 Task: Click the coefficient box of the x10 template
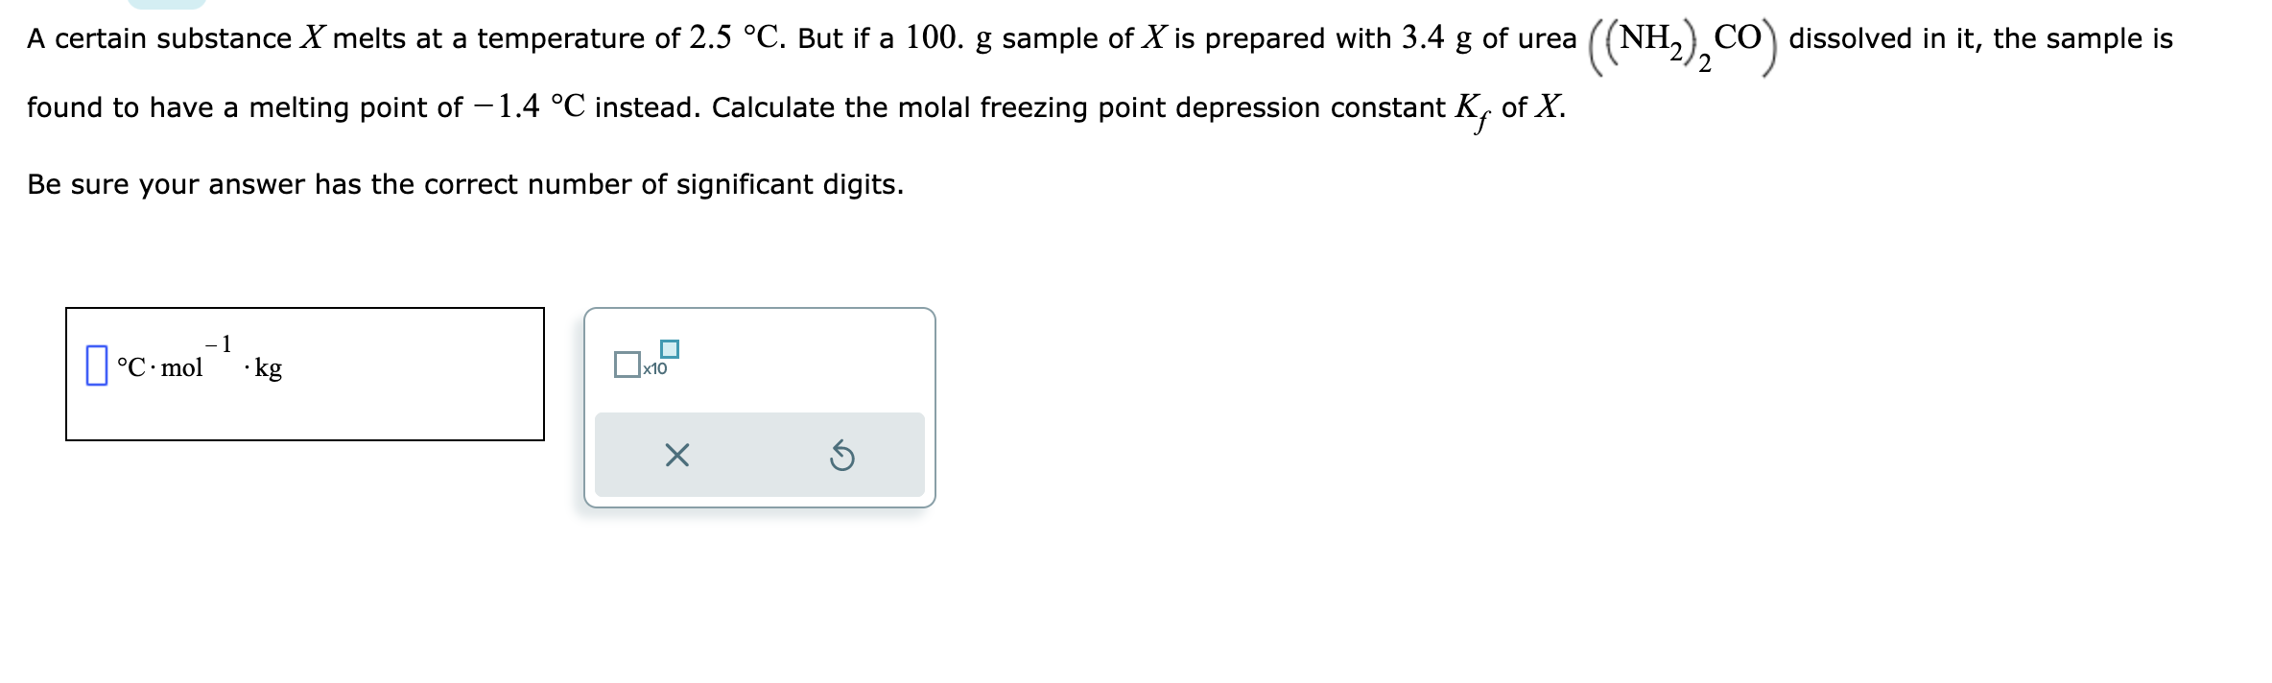[627, 364]
